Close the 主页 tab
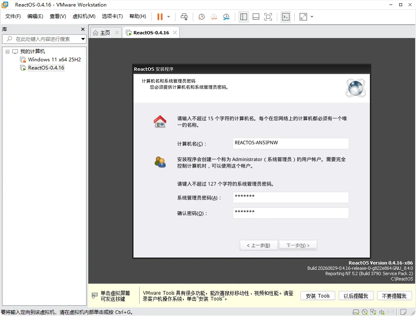This screenshot has height=316, width=416. click(x=117, y=32)
